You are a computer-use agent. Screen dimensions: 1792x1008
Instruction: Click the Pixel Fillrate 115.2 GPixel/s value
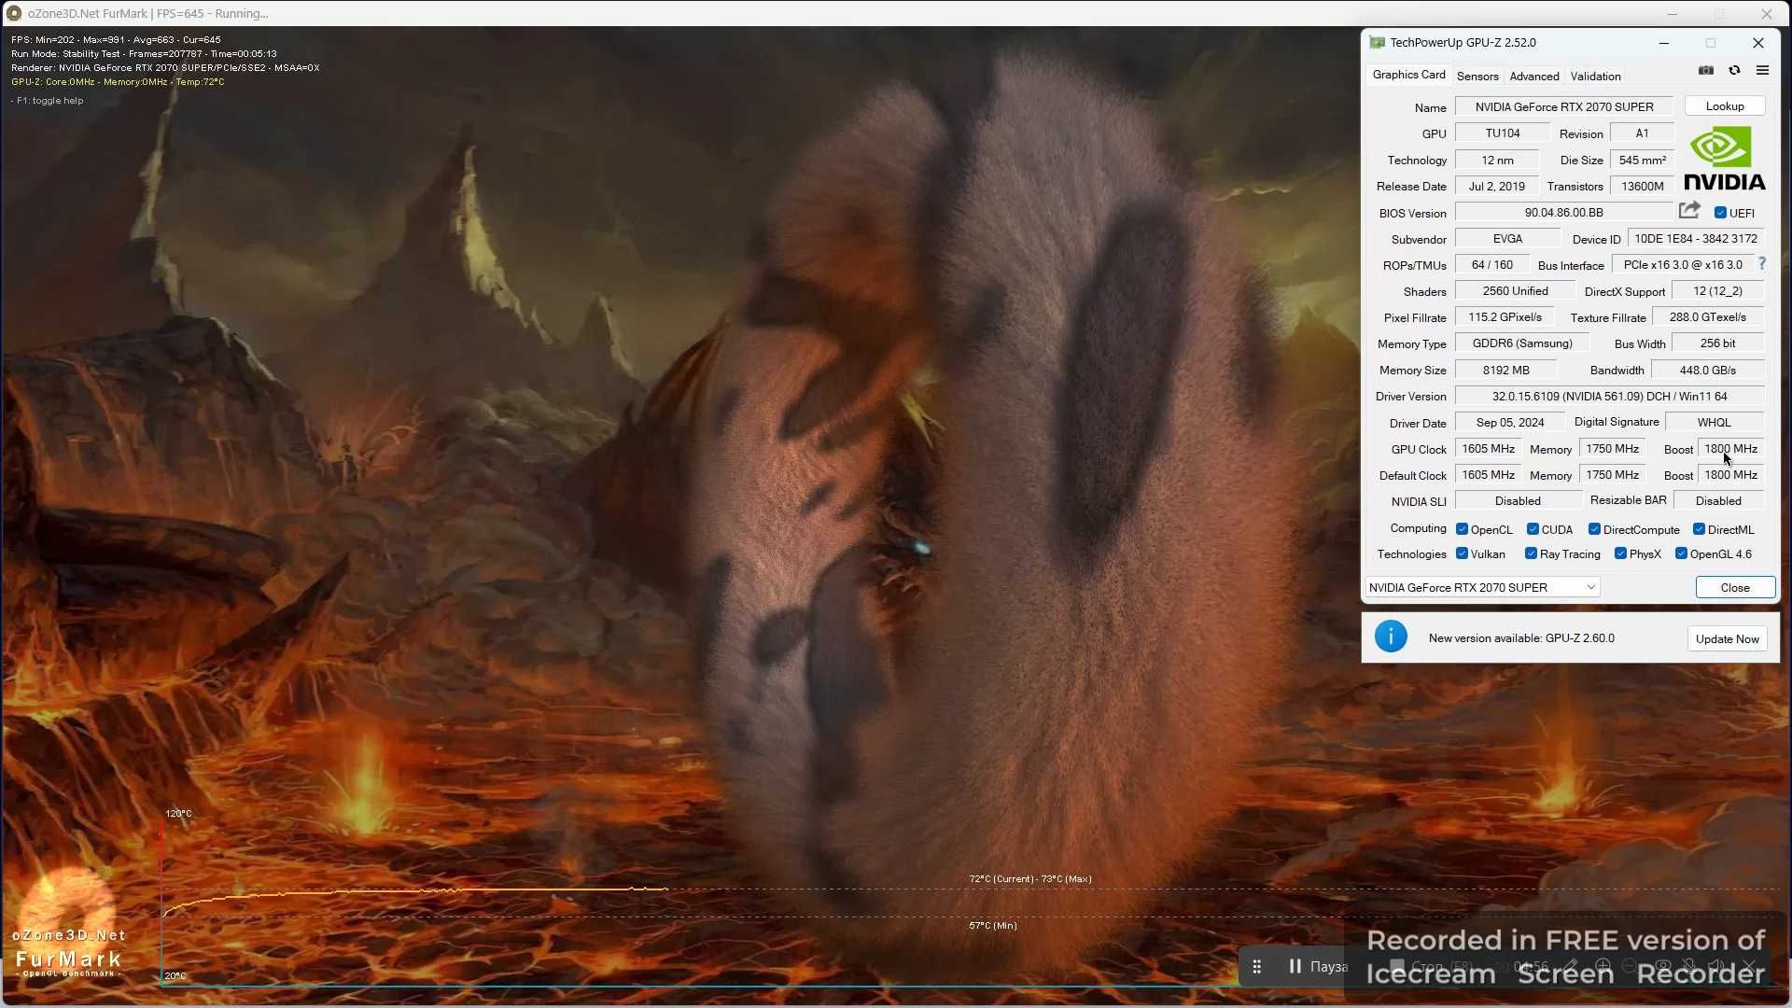click(x=1505, y=317)
